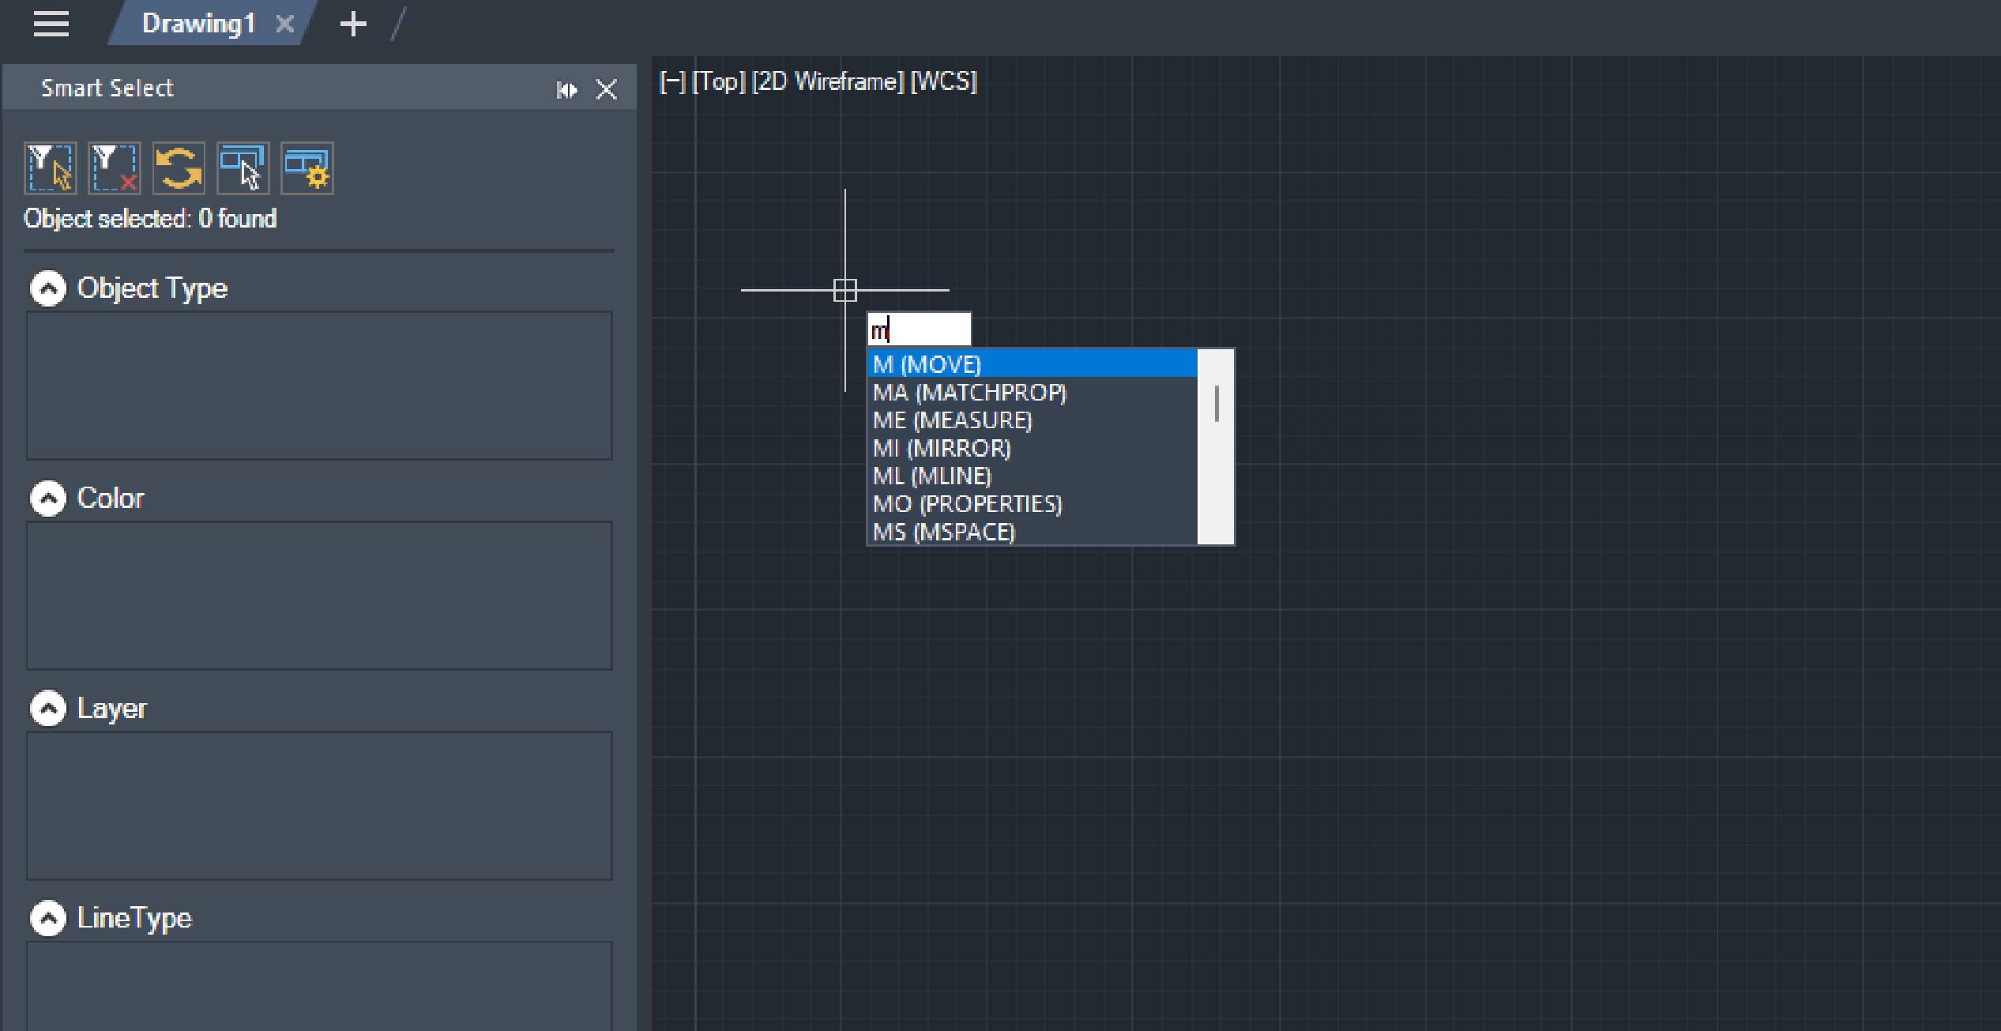Select MA (MATCHPROP) from suggestions

pos(1032,393)
